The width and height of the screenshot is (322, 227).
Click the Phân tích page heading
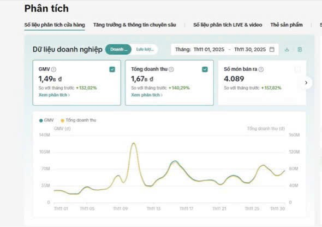coord(46,8)
